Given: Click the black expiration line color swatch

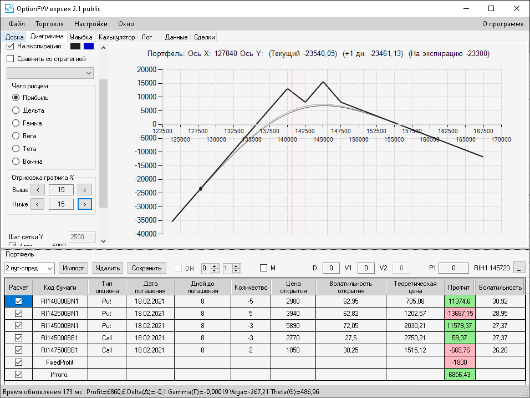Looking at the screenshot, I should click(x=75, y=46).
